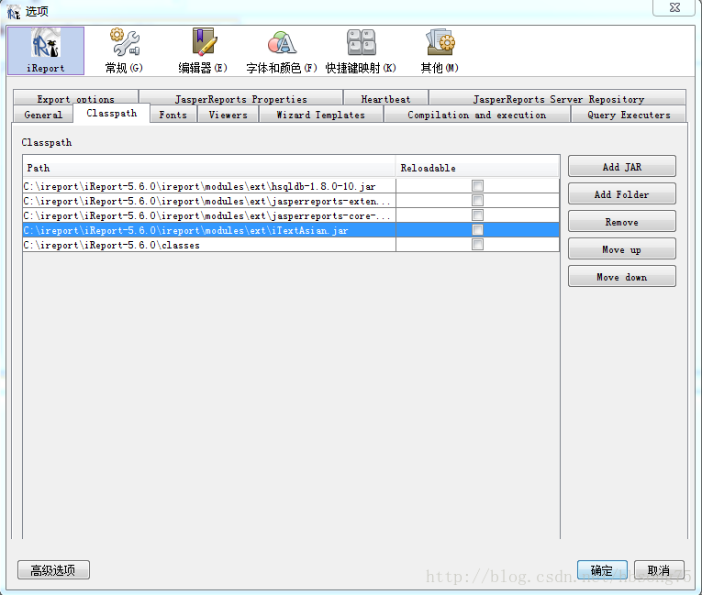Move the selected entry down
The image size is (702, 595).
point(622,277)
